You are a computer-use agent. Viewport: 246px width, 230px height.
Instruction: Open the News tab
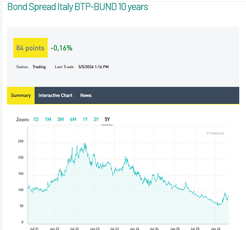point(86,95)
